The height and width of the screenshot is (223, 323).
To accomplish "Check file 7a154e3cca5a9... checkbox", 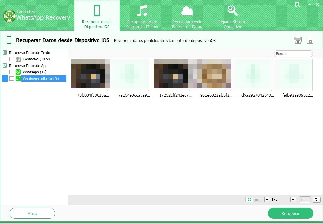I will [x=115, y=95].
